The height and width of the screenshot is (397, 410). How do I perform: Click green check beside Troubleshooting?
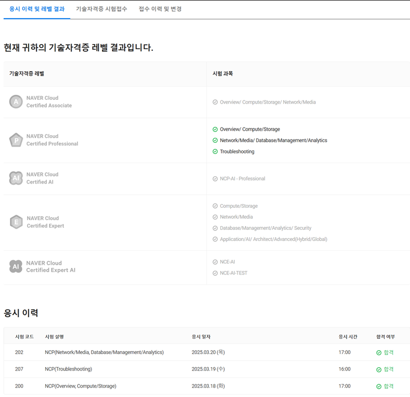click(215, 152)
